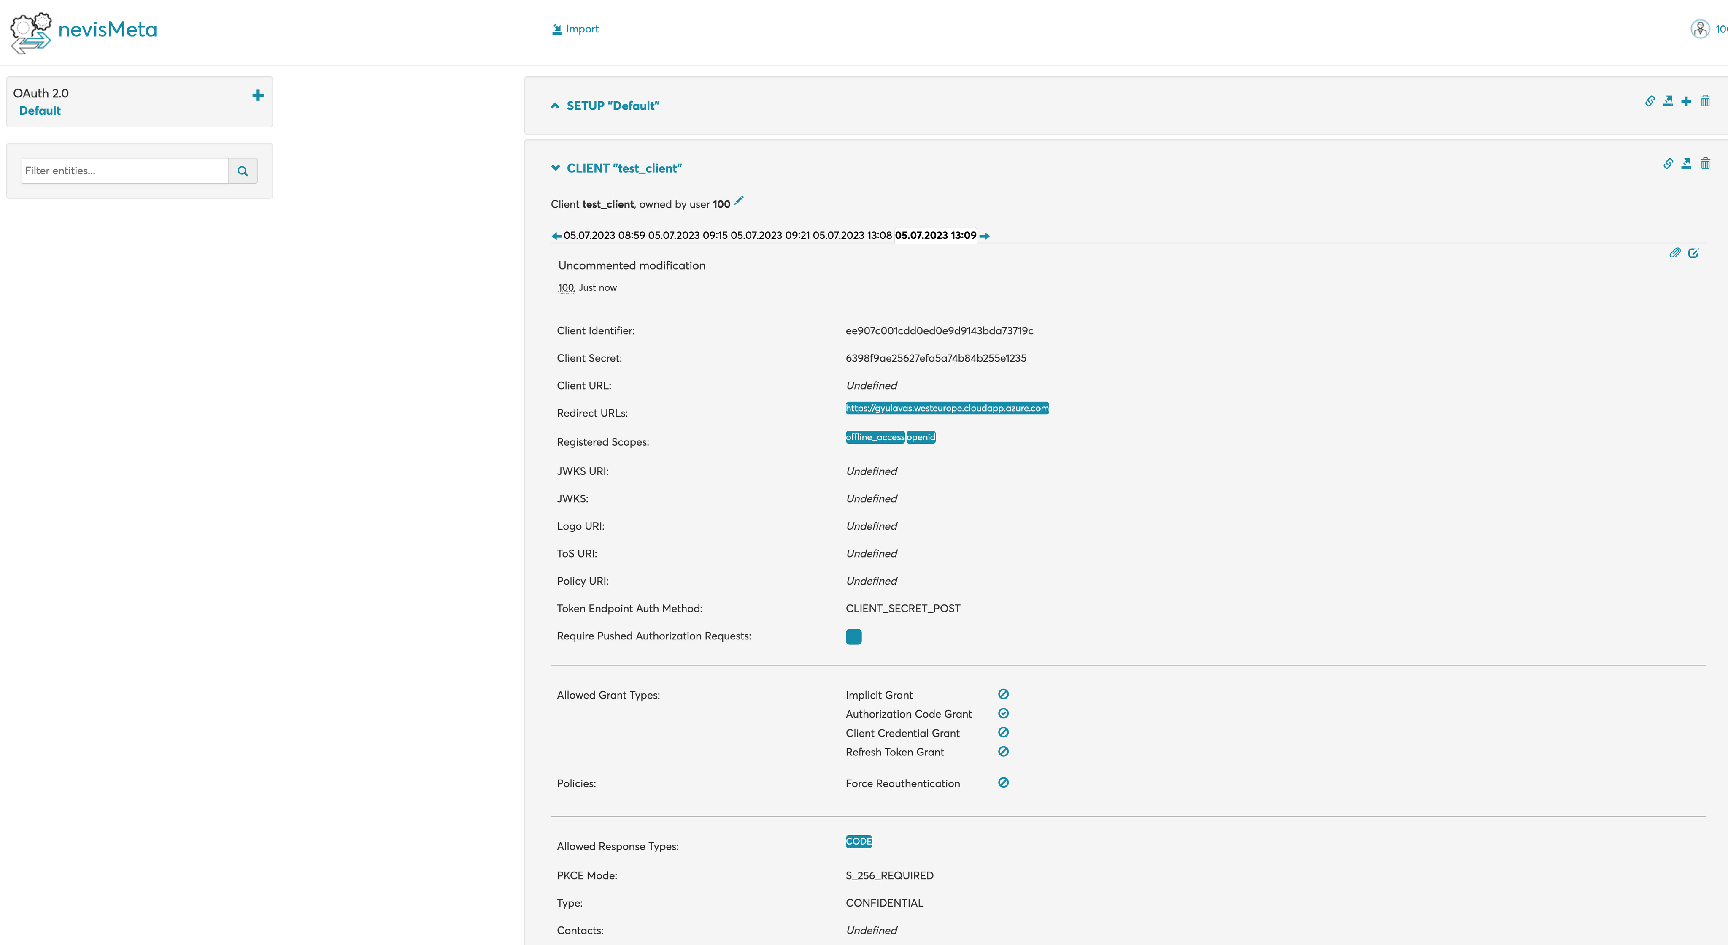The image size is (1728, 945).
Task: Go to previous version with left arrow
Action: tap(556, 236)
